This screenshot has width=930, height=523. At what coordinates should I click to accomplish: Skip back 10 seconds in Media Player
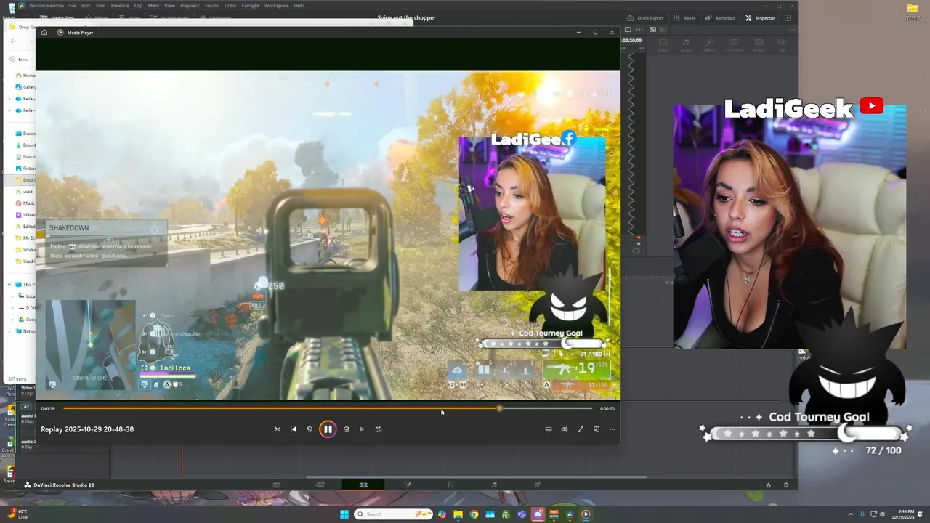tap(310, 429)
